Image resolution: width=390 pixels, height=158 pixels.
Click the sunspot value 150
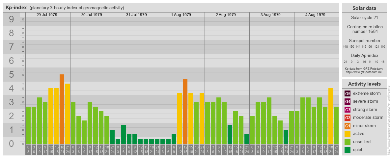[x=352, y=47]
